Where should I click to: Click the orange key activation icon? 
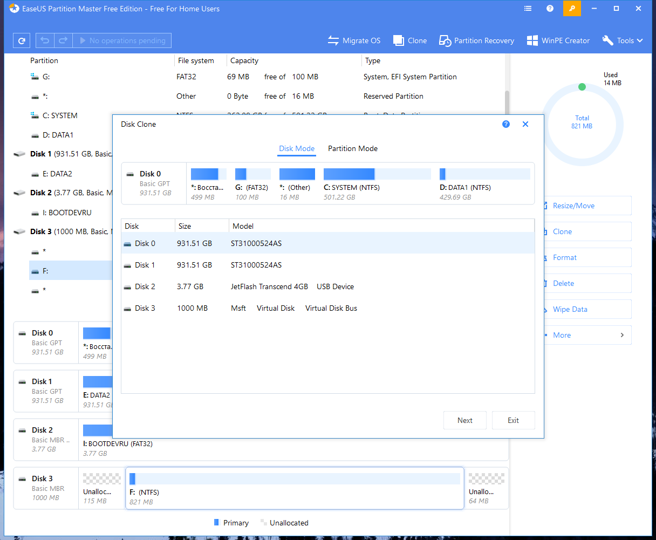click(x=572, y=9)
